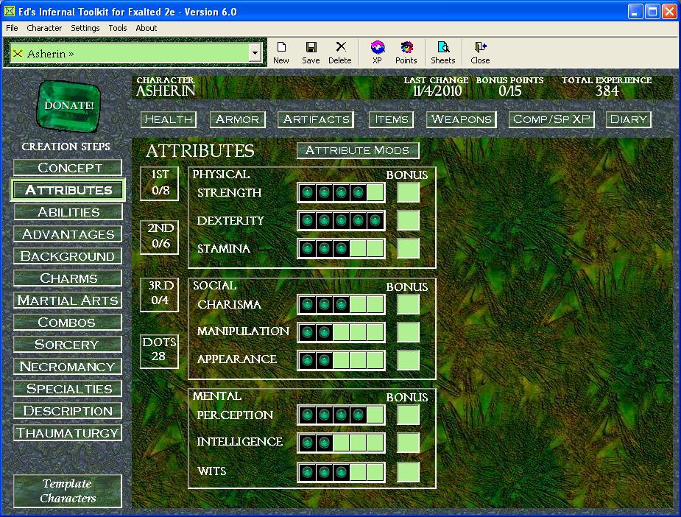Click the 2ND 0/6 priority box

160,237
